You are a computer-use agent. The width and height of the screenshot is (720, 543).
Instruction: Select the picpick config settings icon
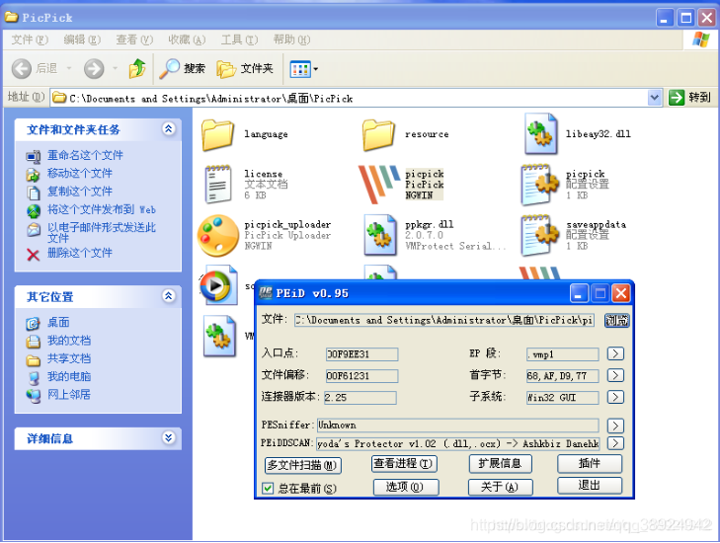(540, 184)
